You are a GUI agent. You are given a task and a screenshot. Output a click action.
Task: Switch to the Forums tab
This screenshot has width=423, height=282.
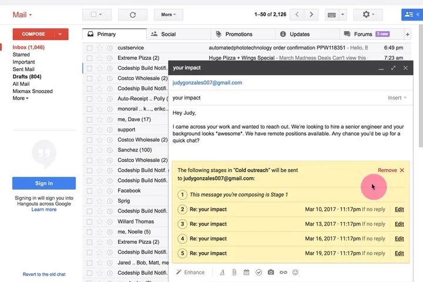pyautogui.click(x=371, y=34)
